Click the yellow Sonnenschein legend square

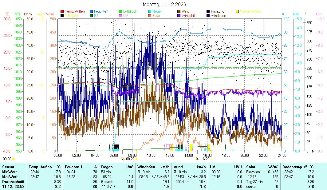pos(238,11)
